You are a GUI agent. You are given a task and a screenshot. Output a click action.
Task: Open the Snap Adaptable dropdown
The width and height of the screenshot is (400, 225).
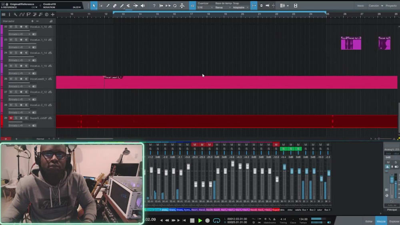[240, 7]
